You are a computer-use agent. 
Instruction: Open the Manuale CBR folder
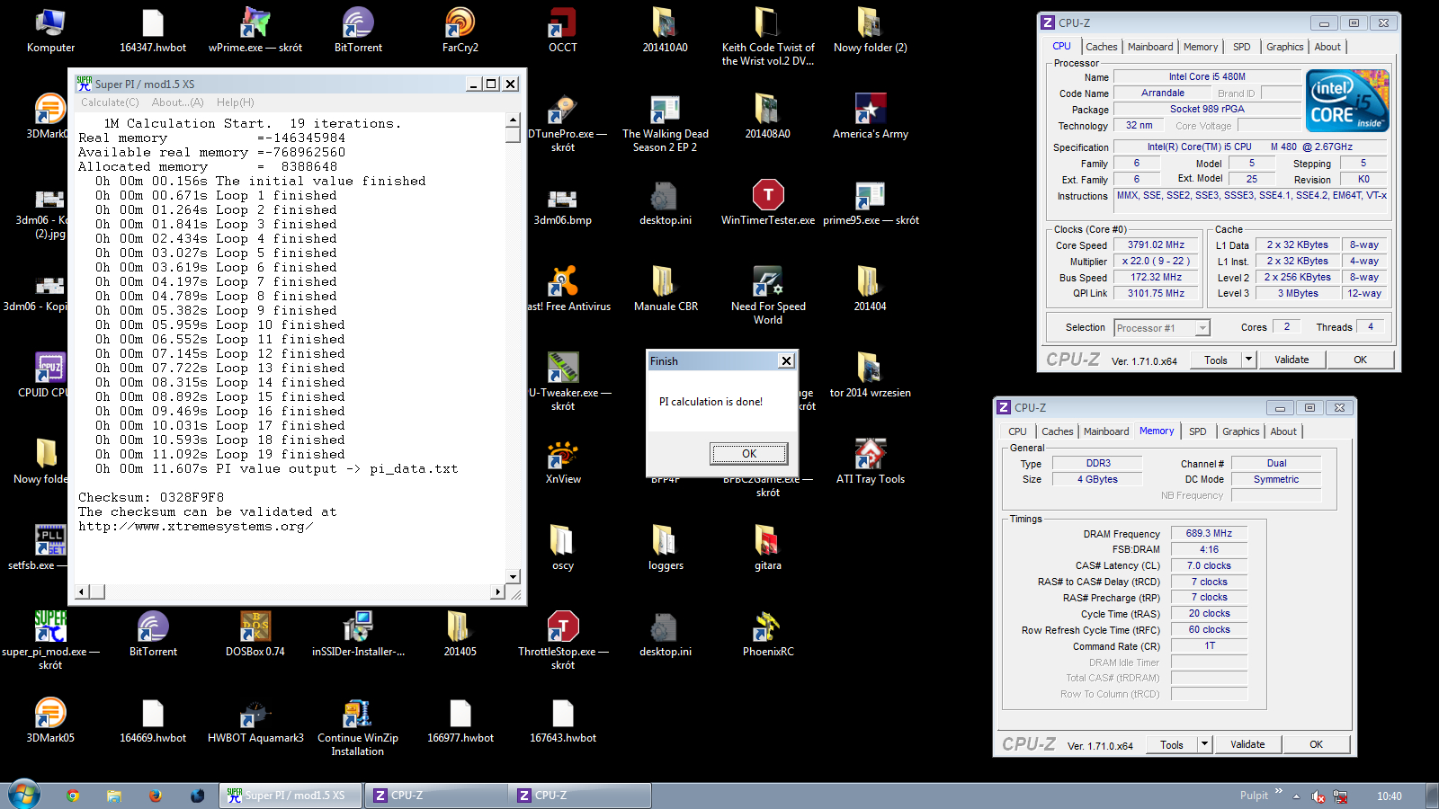click(666, 282)
